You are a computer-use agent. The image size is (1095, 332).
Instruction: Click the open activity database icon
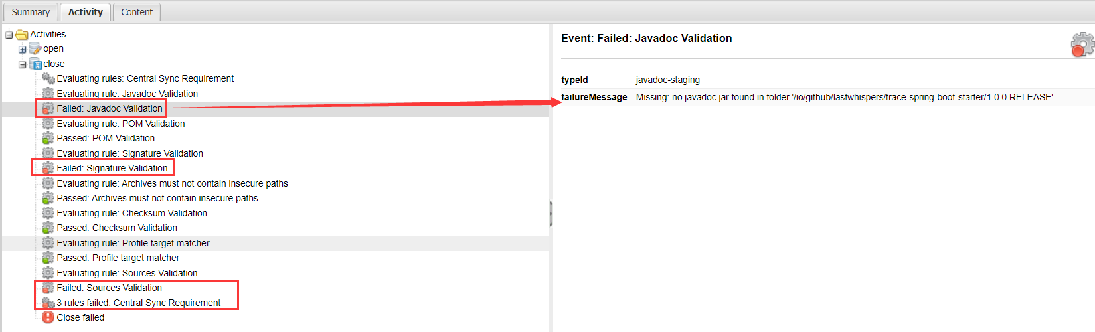[x=35, y=48]
